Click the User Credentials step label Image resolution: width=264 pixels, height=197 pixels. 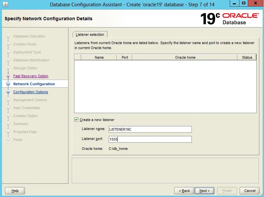[x=27, y=108]
